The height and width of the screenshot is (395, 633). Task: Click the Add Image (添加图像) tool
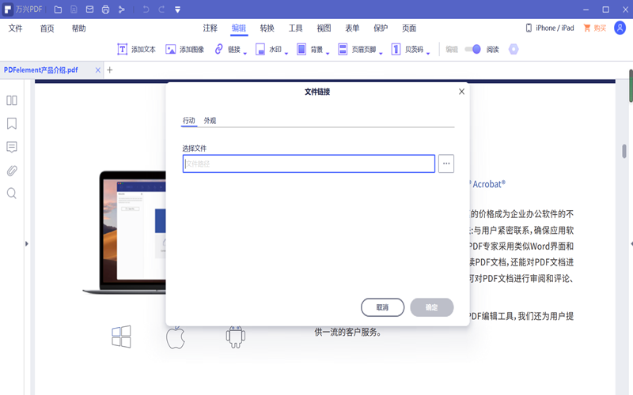(184, 49)
